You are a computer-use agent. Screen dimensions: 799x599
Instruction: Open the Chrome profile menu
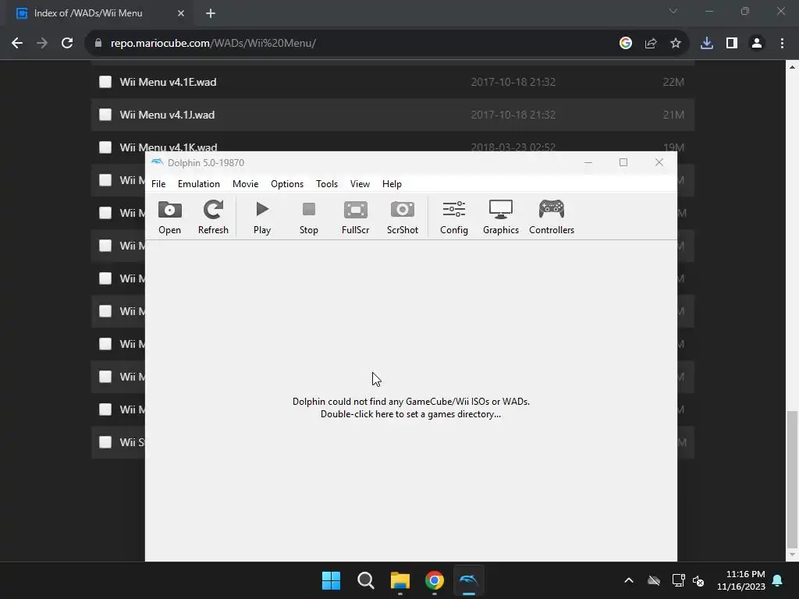click(x=757, y=44)
